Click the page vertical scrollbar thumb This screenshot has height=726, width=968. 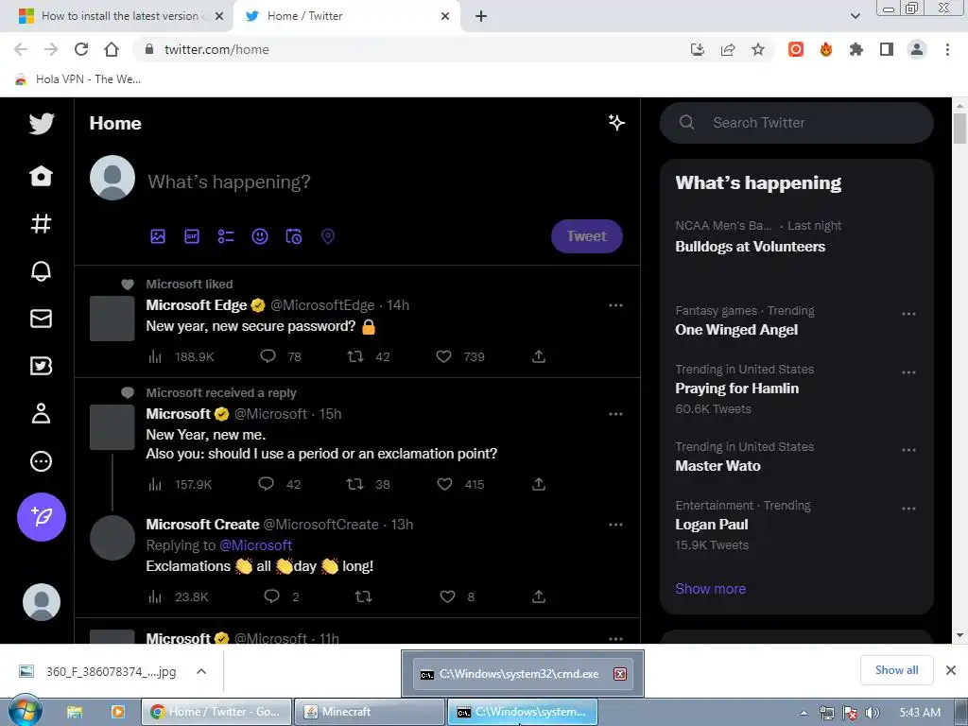point(959,129)
